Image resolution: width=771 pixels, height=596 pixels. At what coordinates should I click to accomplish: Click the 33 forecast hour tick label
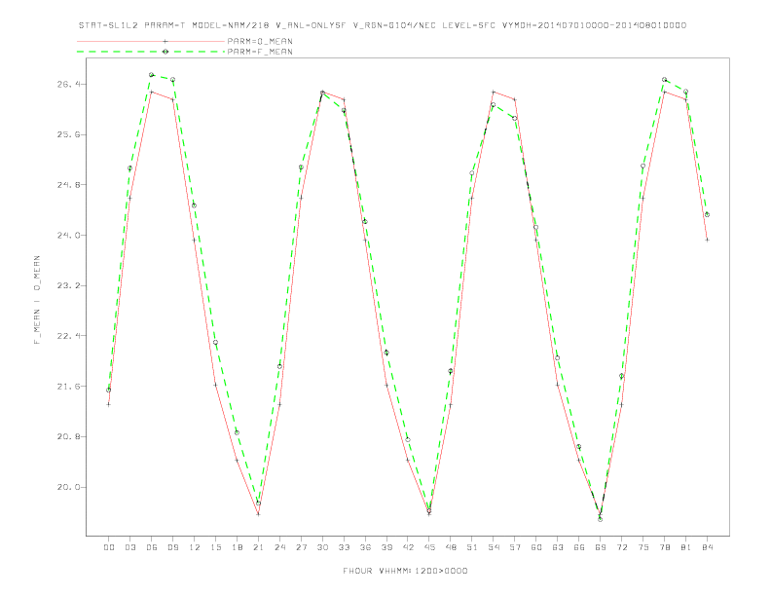tap(344, 547)
